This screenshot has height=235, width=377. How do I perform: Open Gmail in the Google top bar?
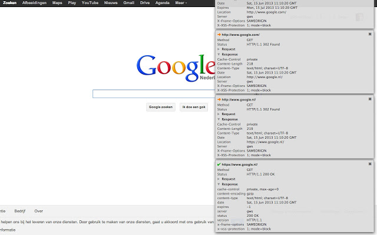click(128, 3)
